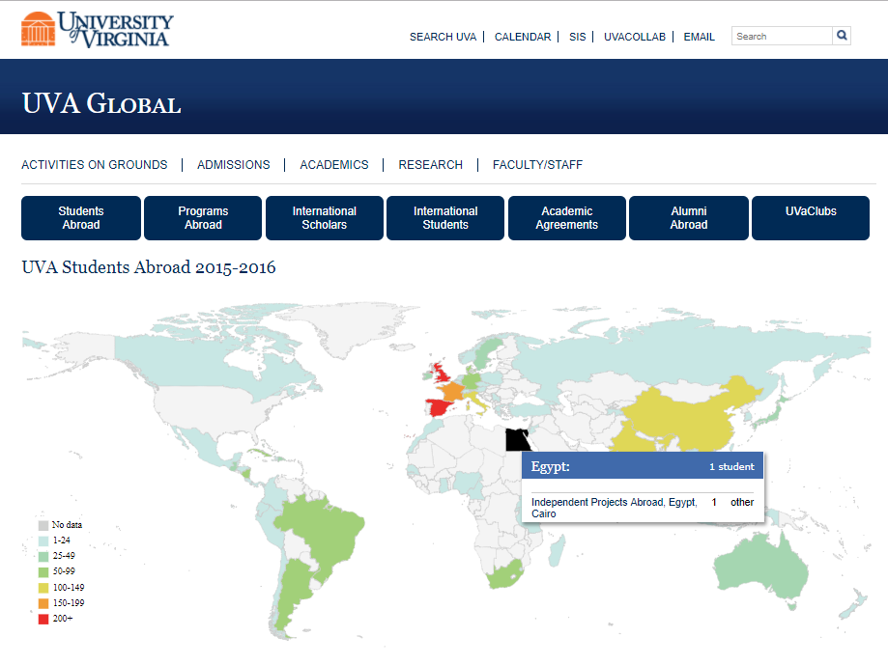
Task: Open the SEARCH UVA link
Action: point(443,37)
